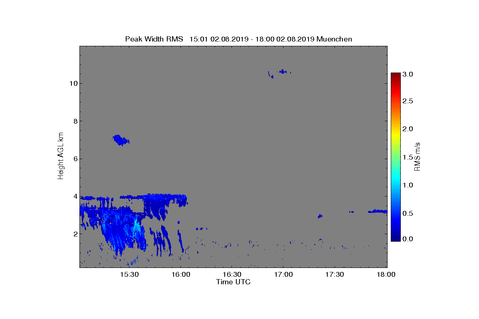Click the 'RMS m/s' colorbar label
The width and height of the screenshot is (479, 319).
[417, 156]
